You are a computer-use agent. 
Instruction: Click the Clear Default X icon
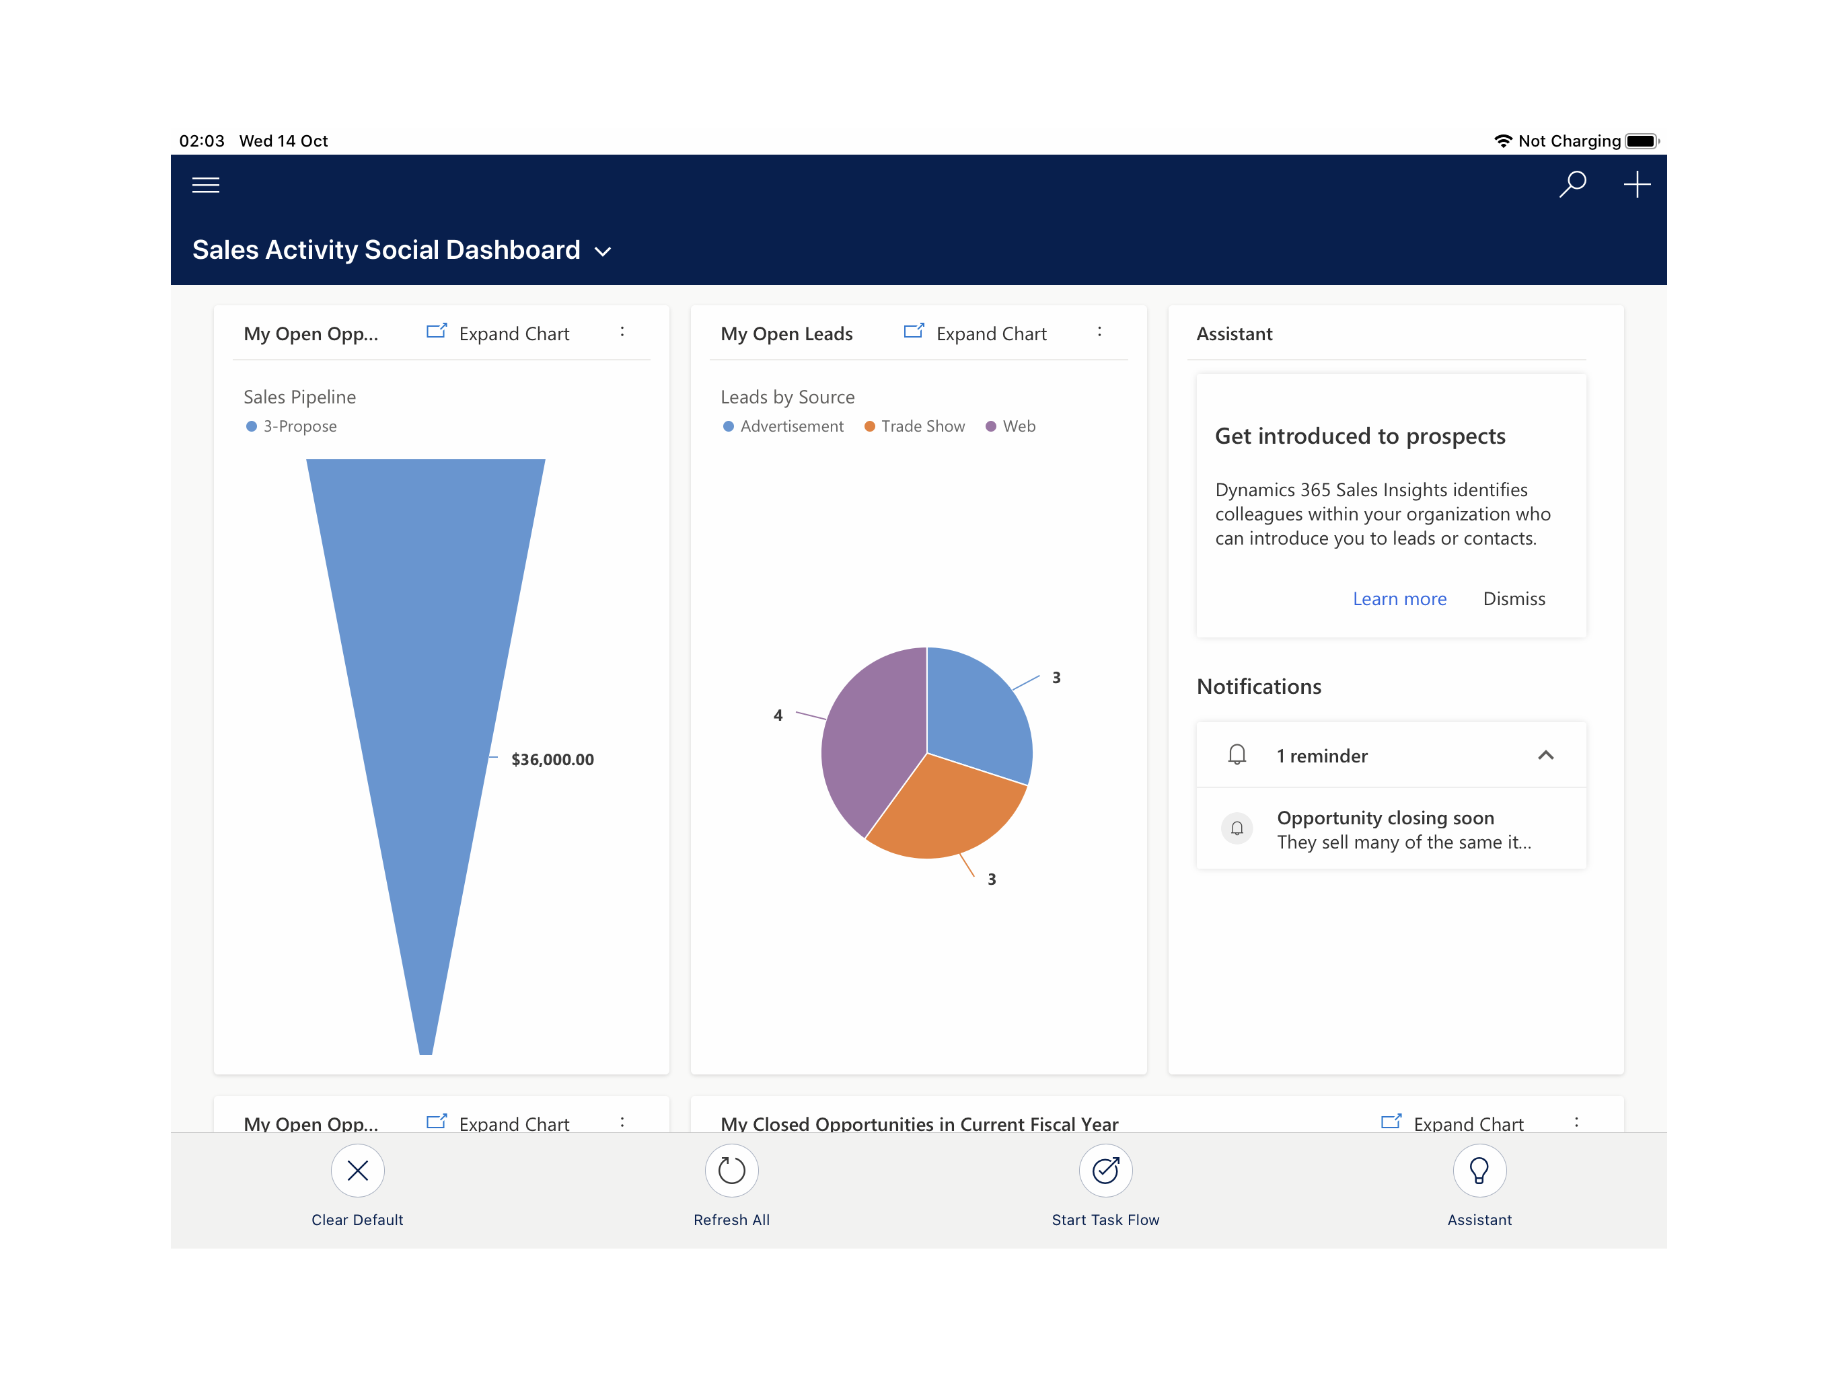[x=357, y=1170]
